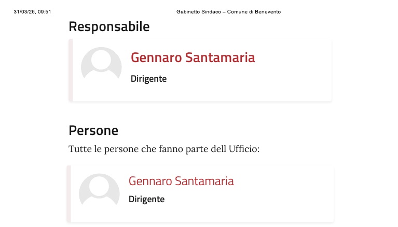Select the Responsabile section heading
Image resolution: width=398 pixels, height=227 pixels.
point(109,26)
